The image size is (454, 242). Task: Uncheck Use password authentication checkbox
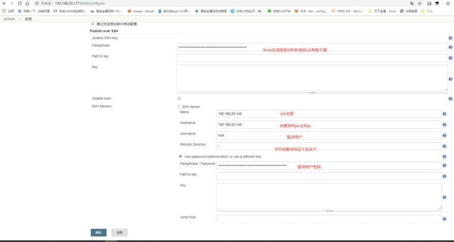[x=180, y=156]
